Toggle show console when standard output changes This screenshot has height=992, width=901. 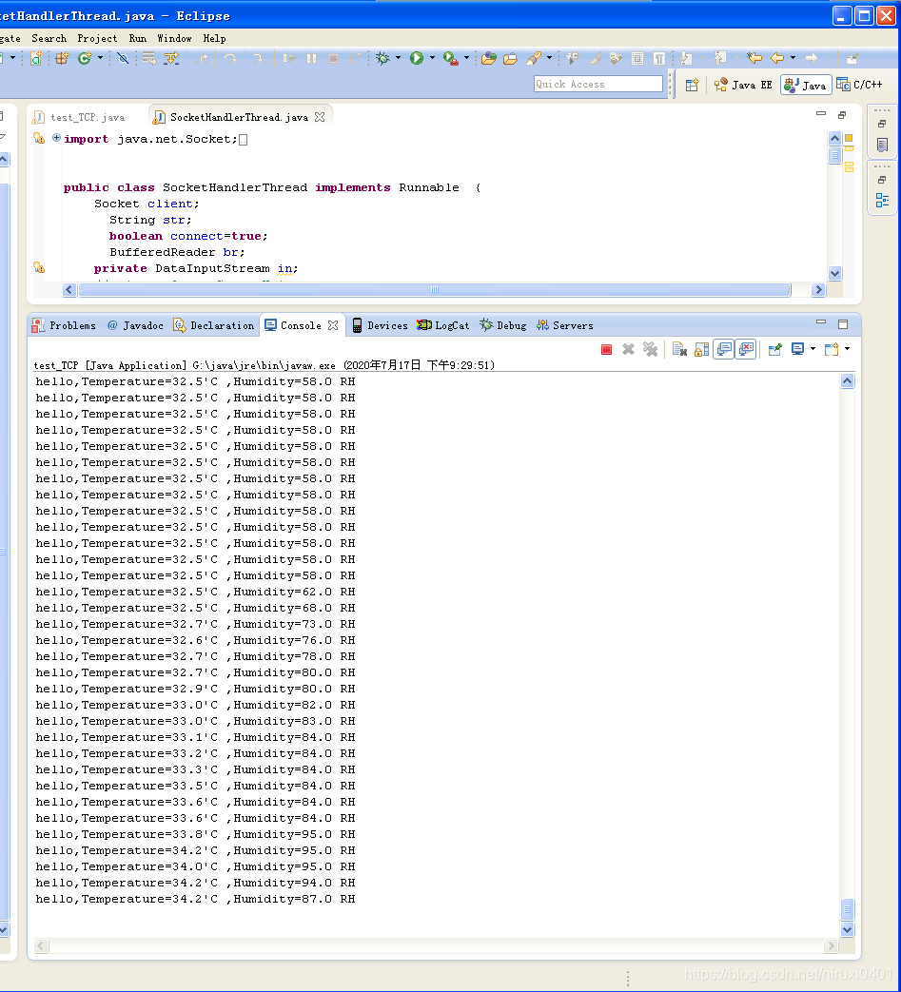tap(724, 349)
